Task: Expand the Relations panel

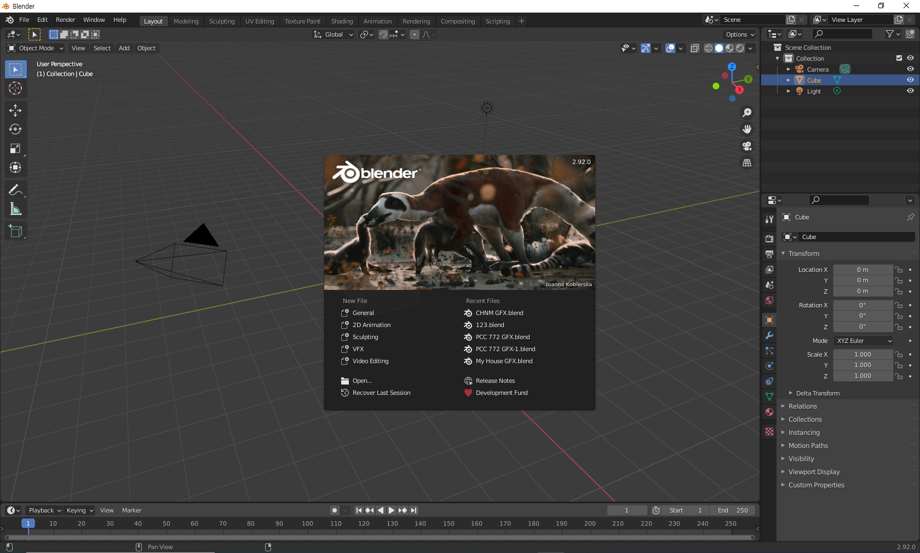Action: (x=802, y=406)
